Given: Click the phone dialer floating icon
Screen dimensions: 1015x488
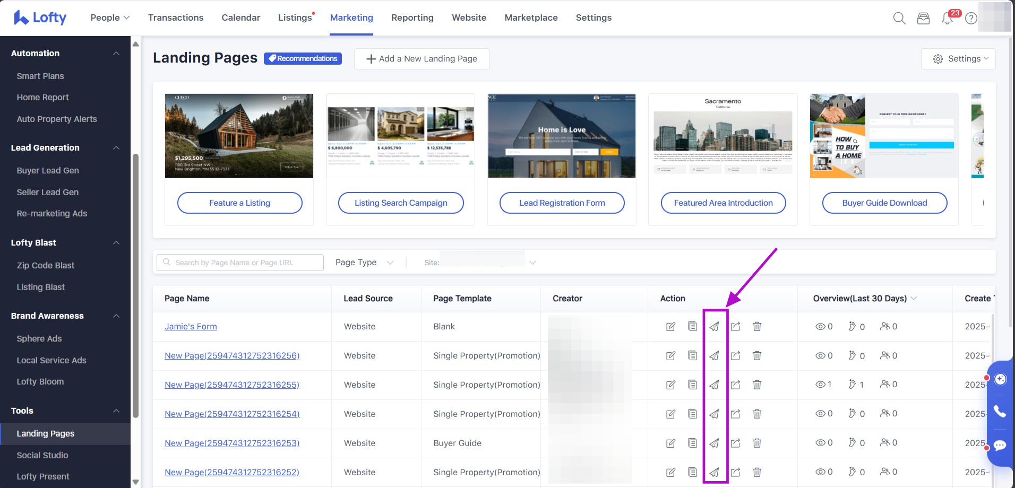Looking at the screenshot, I should [1000, 412].
